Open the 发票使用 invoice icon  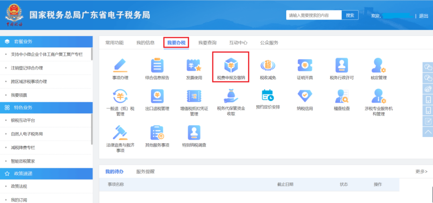tap(194, 66)
